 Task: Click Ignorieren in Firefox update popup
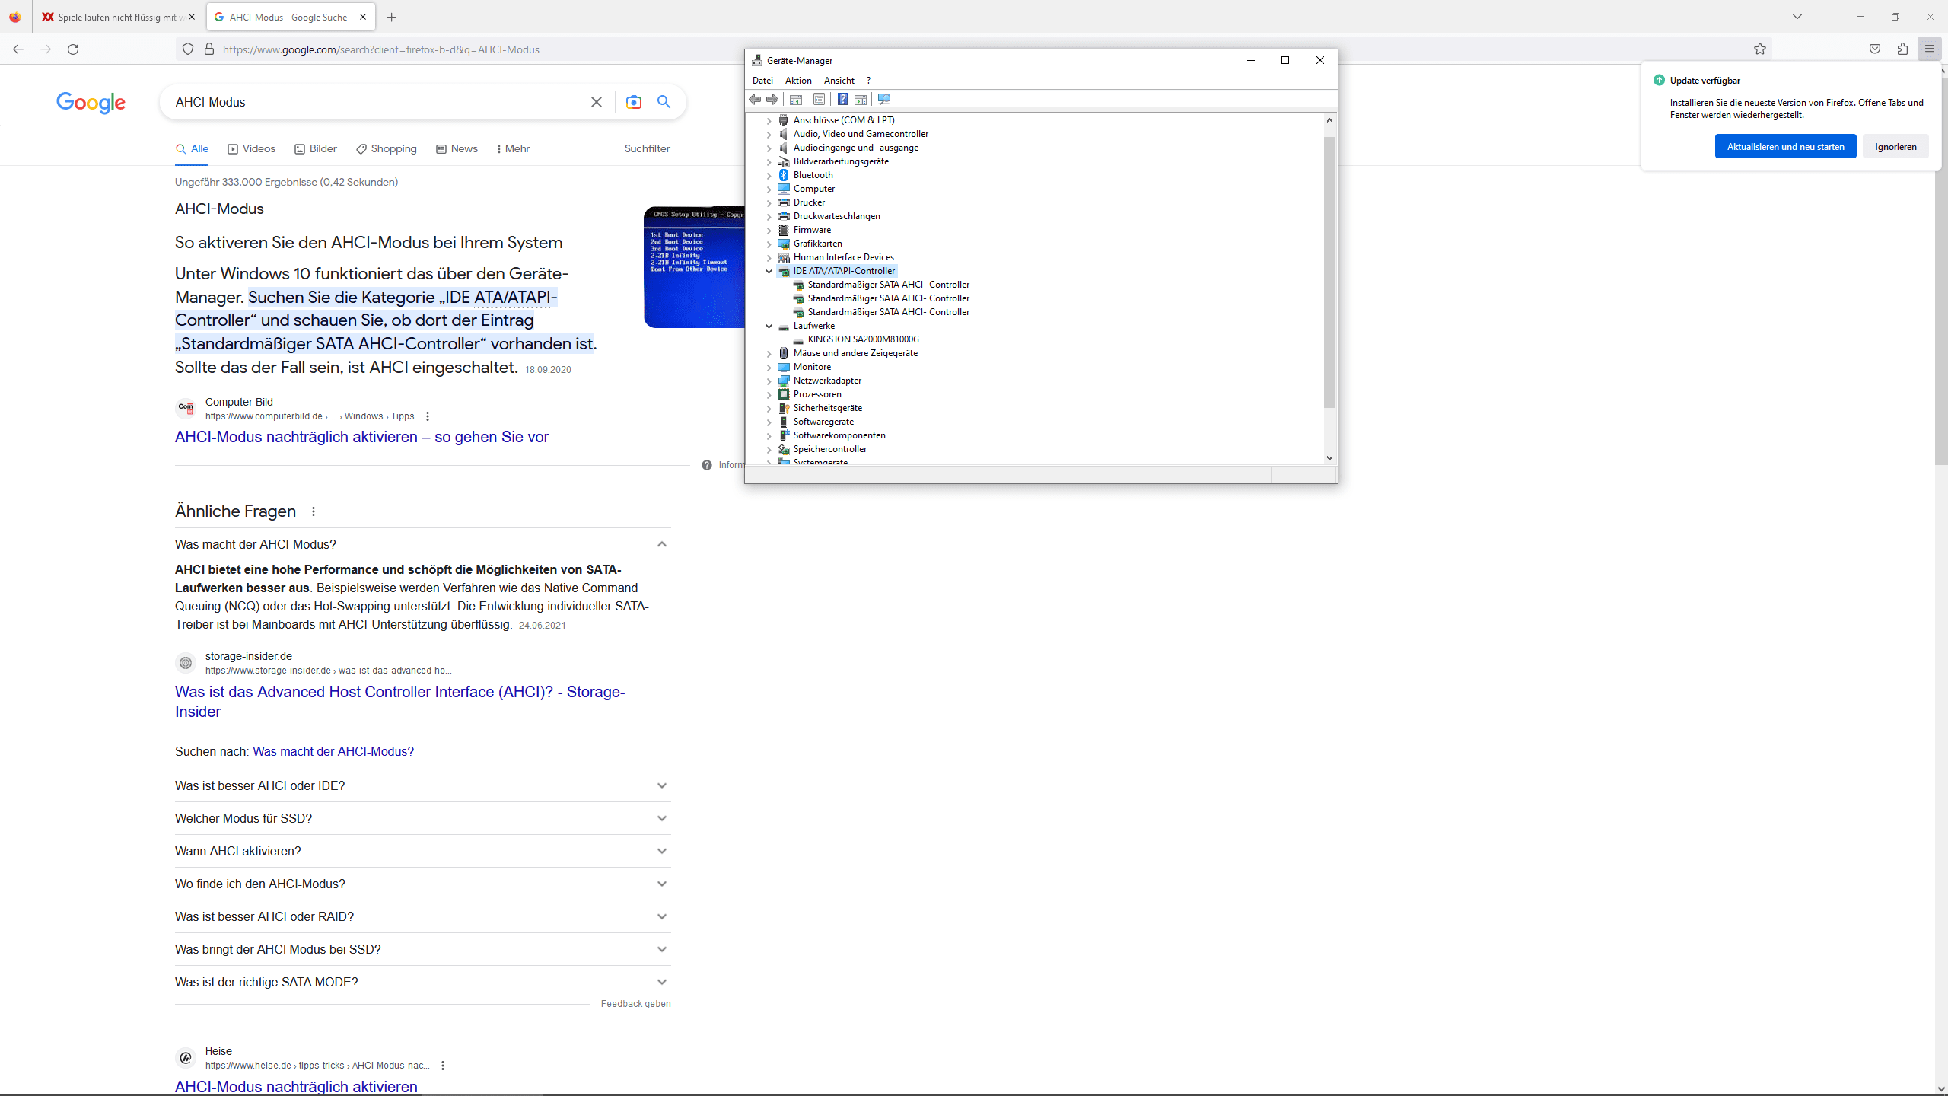click(x=1895, y=147)
